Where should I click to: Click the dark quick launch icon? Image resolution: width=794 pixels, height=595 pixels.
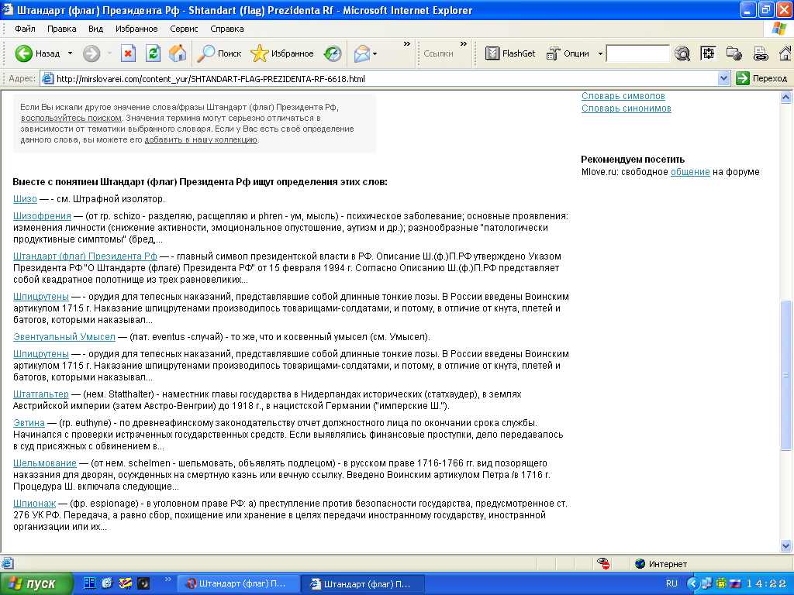click(143, 583)
